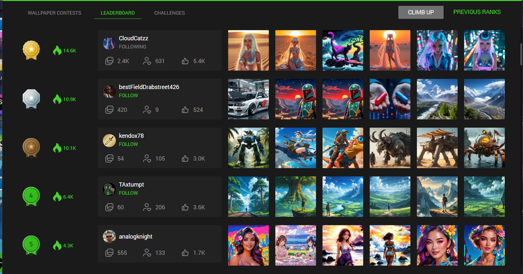Image resolution: width=523 pixels, height=274 pixels.
Task: Open analogknight Mount Fuji tea party wallpaper
Action: pos(296,245)
